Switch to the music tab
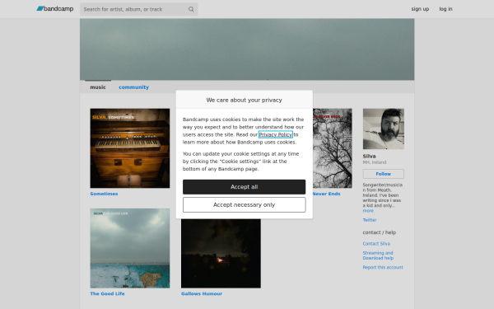Viewport: 494px width, 309px height. pyautogui.click(x=98, y=87)
